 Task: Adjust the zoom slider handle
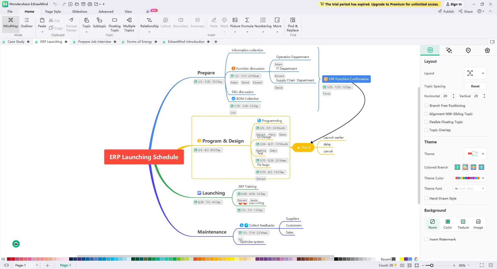[x=432, y=265]
